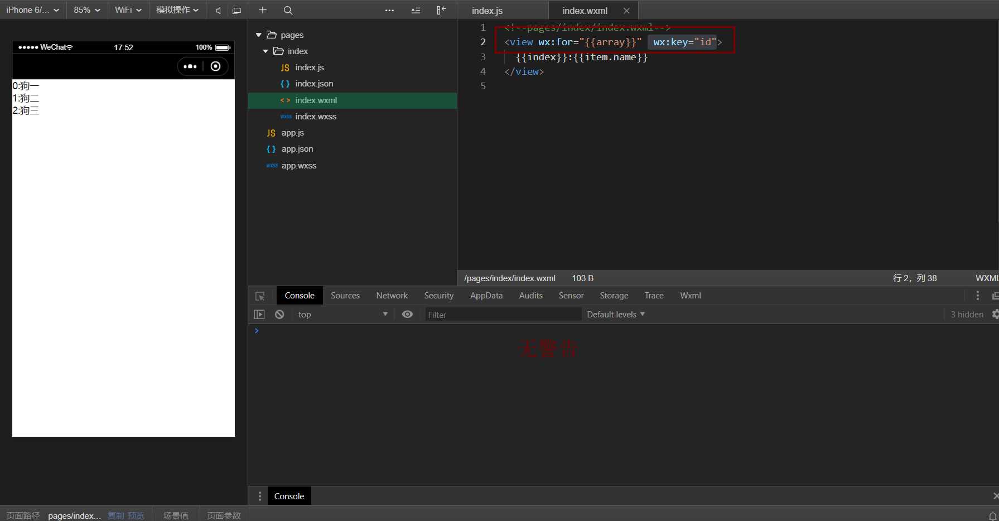Switch to the Storage tab
Viewport: 999px width, 521px height.
614,296
